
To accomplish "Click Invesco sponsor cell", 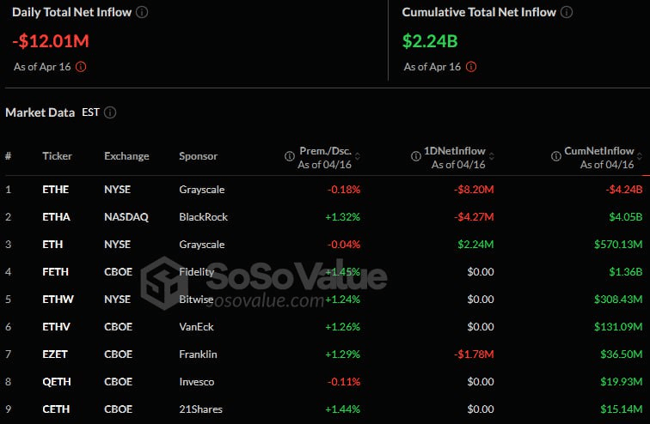I will [197, 381].
